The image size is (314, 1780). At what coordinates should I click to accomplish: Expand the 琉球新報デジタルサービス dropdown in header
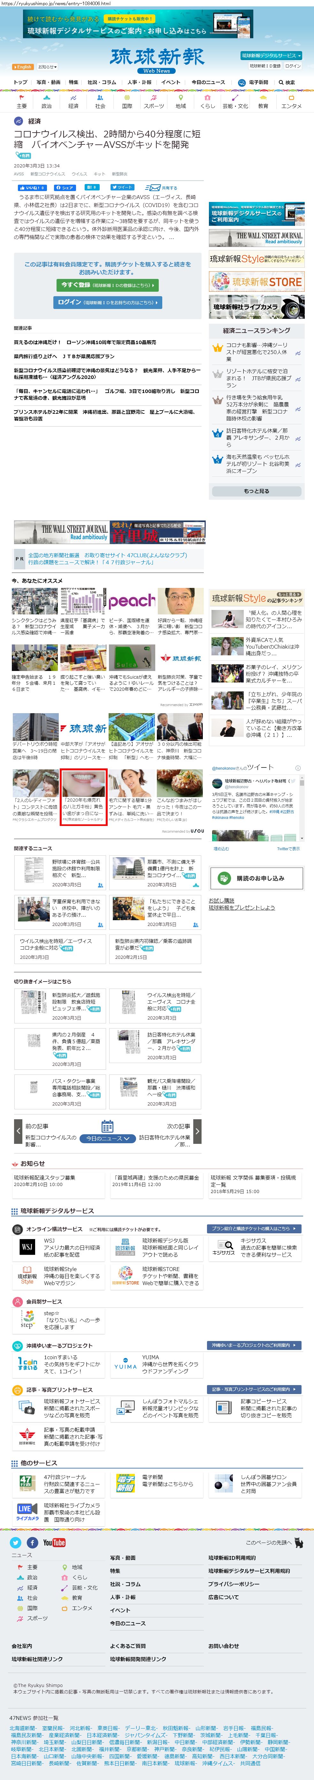point(271,55)
